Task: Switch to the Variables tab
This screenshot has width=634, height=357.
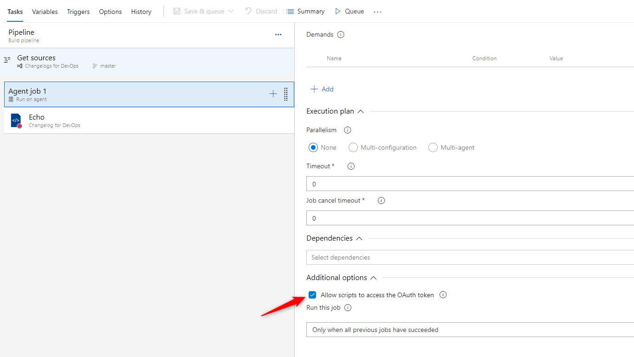Action: click(45, 12)
